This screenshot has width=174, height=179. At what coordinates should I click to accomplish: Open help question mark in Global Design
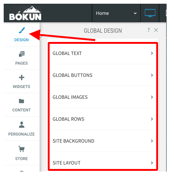(x=149, y=30)
